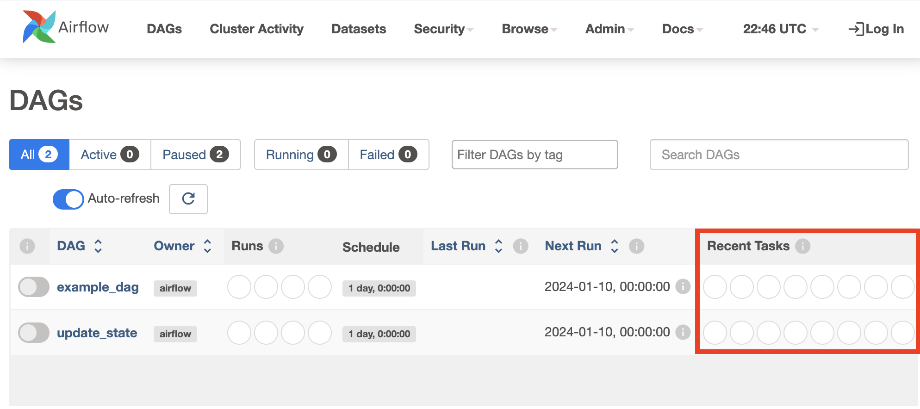The width and height of the screenshot is (920, 409).
Task: Click example_dag schedule '1 day, 0:00:00'
Action: click(x=379, y=288)
